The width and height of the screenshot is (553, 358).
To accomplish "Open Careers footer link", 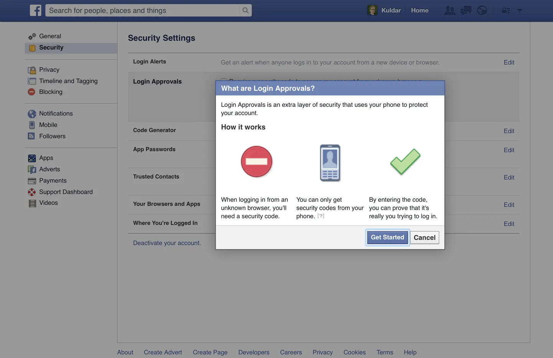I will click(291, 352).
